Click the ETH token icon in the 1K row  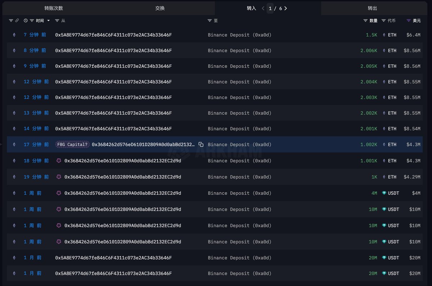[384, 177]
